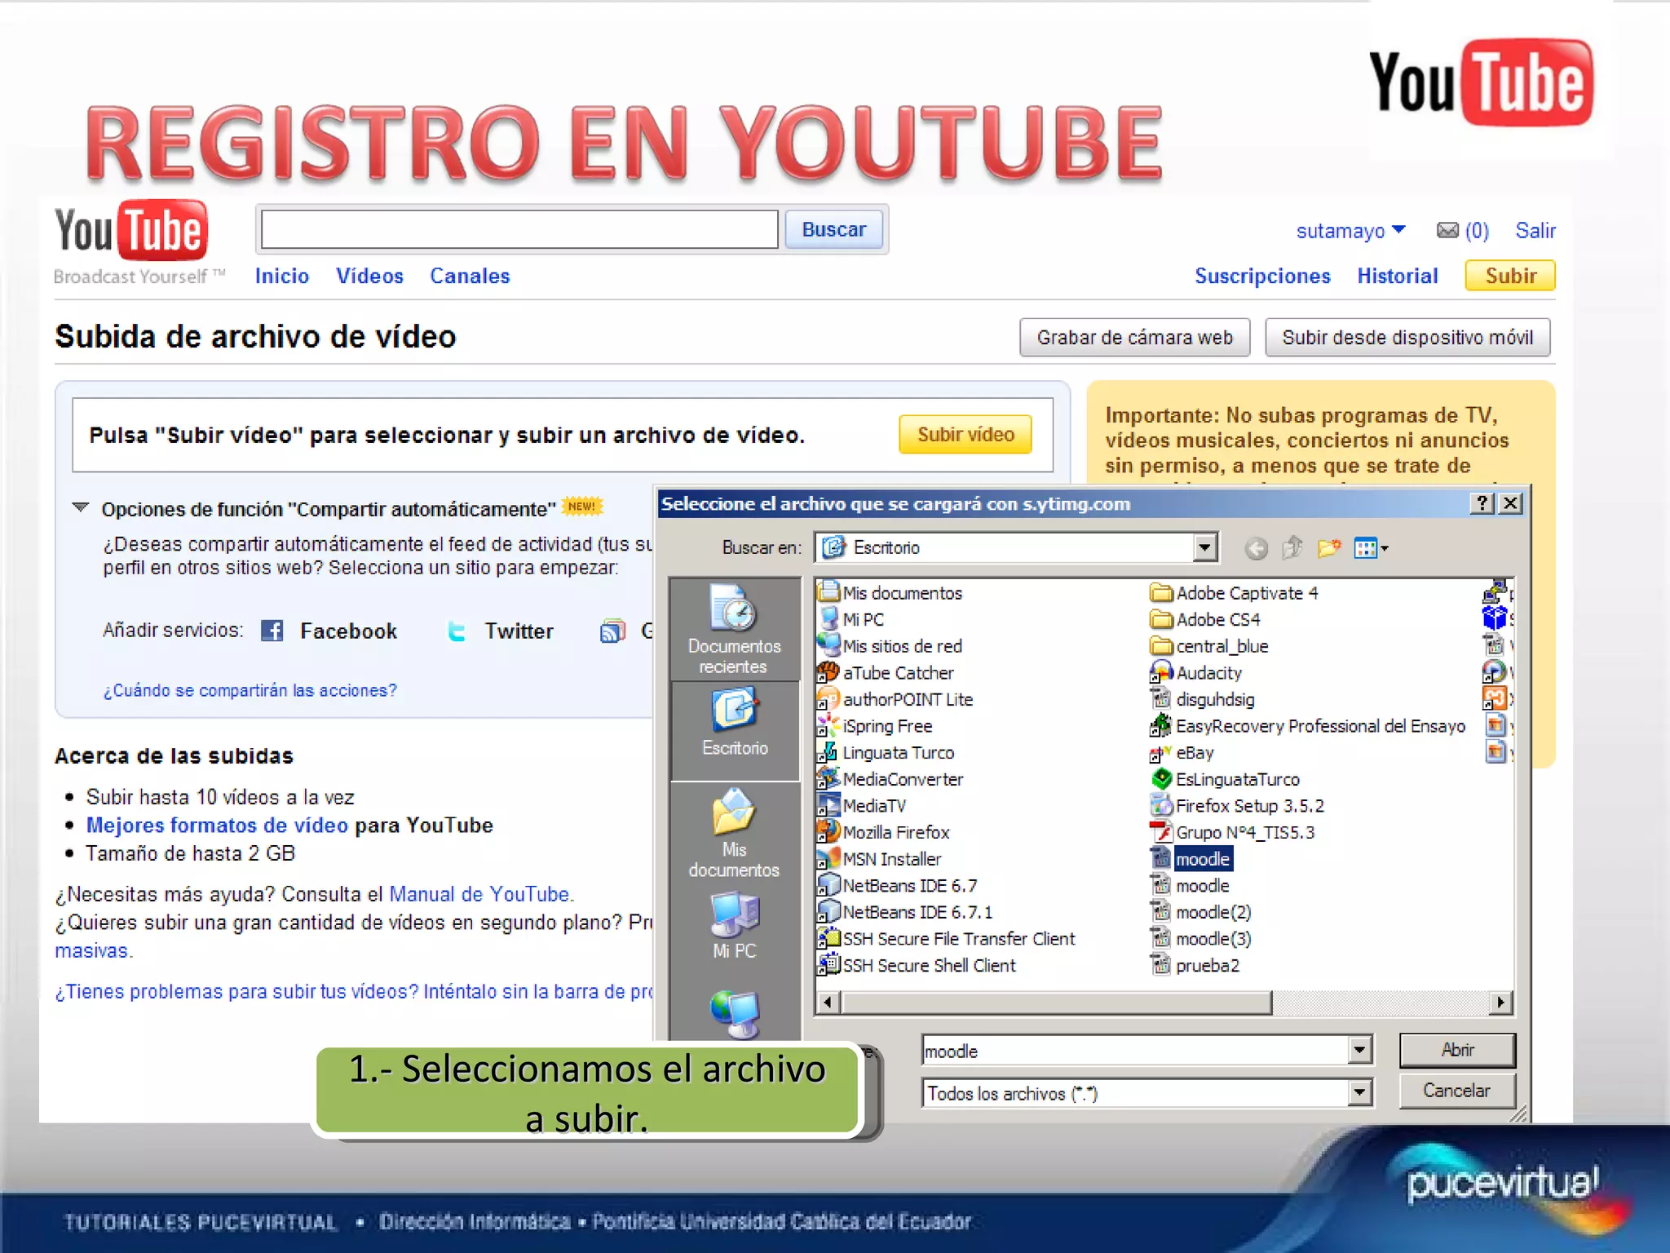Select prueba2 file
This screenshot has height=1253, width=1670.
coord(1195,965)
